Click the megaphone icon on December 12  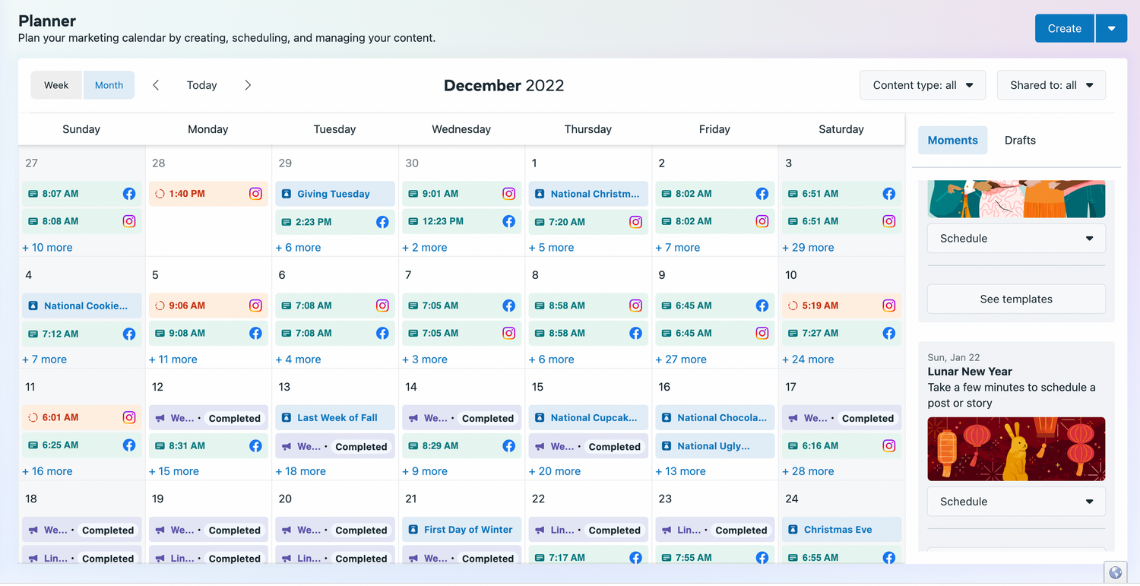point(160,418)
